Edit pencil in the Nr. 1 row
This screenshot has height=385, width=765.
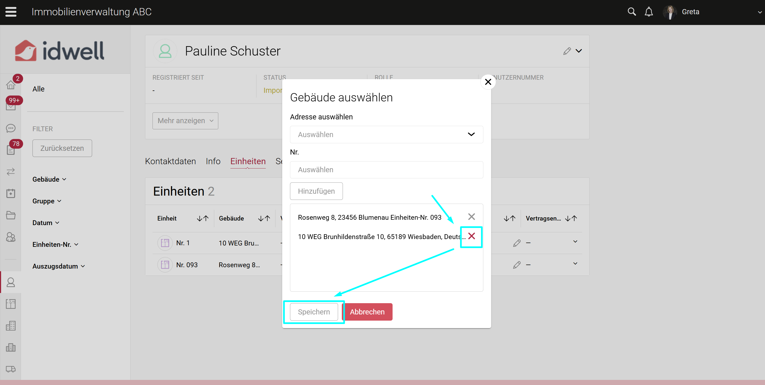click(517, 243)
